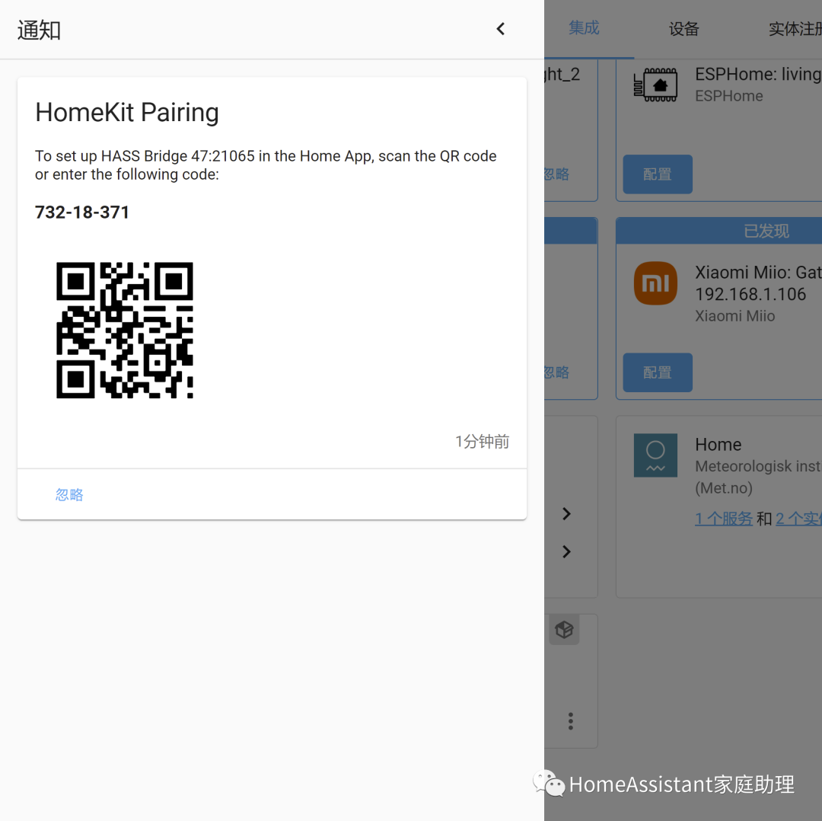Click the cube integration icon
The image size is (822, 821).
pyautogui.click(x=564, y=630)
